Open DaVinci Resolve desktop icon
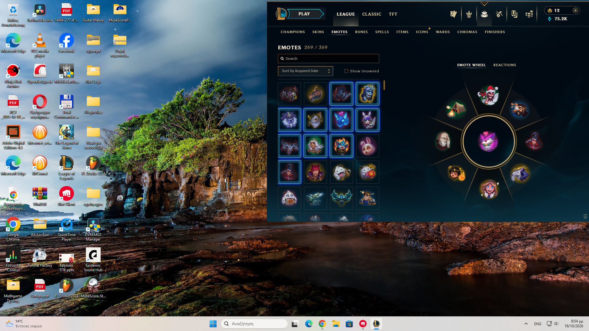 click(40, 13)
